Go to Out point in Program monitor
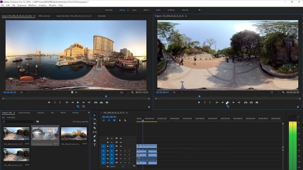The width and height of the screenshot is (303, 170). [239, 102]
